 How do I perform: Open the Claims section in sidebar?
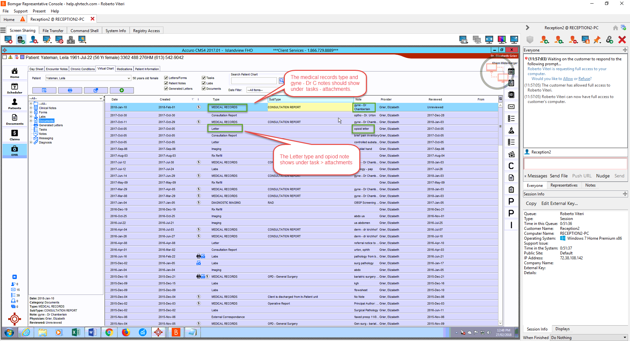point(15,135)
